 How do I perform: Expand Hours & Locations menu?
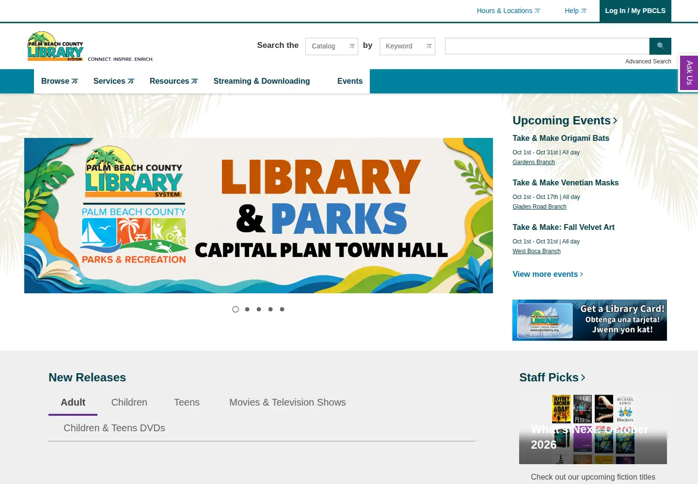pos(508,11)
